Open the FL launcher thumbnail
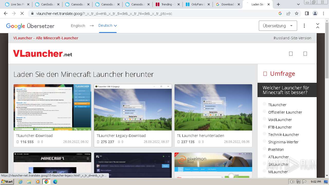Viewport: 329px width, 185px height. tap(133, 165)
